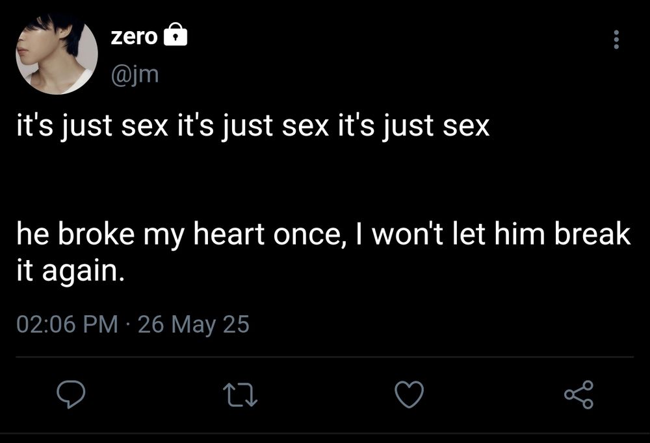This screenshot has width=650, height=443.
Task: Open the share icon options
Action: tap(578, 394)
